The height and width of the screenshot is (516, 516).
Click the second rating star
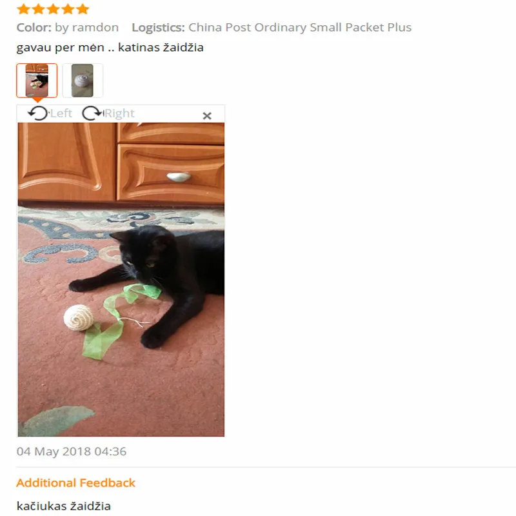38,9
